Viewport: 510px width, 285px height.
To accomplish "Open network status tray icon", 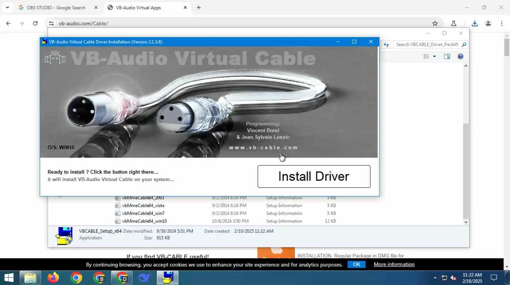I will click(x=444, y=278).
